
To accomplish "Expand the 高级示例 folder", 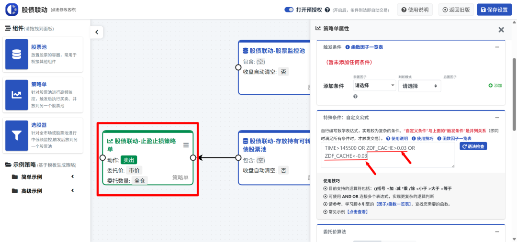I will click(x=73, y=191).
